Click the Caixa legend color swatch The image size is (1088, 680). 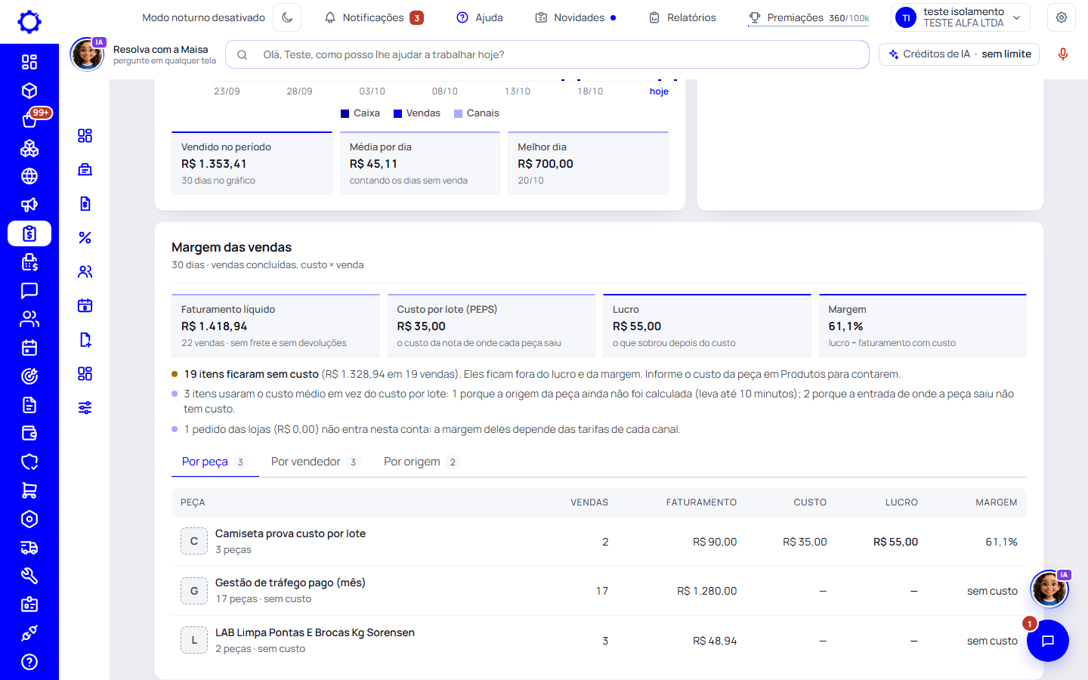(346, 113)
